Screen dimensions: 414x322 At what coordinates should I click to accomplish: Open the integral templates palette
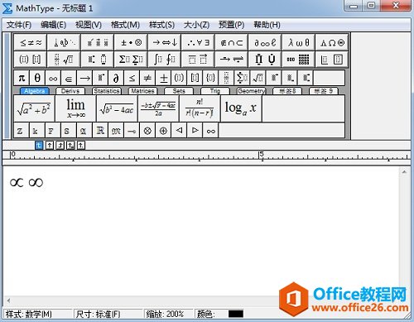click(165, 59)
